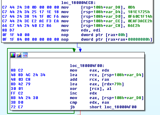
Task: Click the green loop-back arrow head
Action: pos(74,50)
